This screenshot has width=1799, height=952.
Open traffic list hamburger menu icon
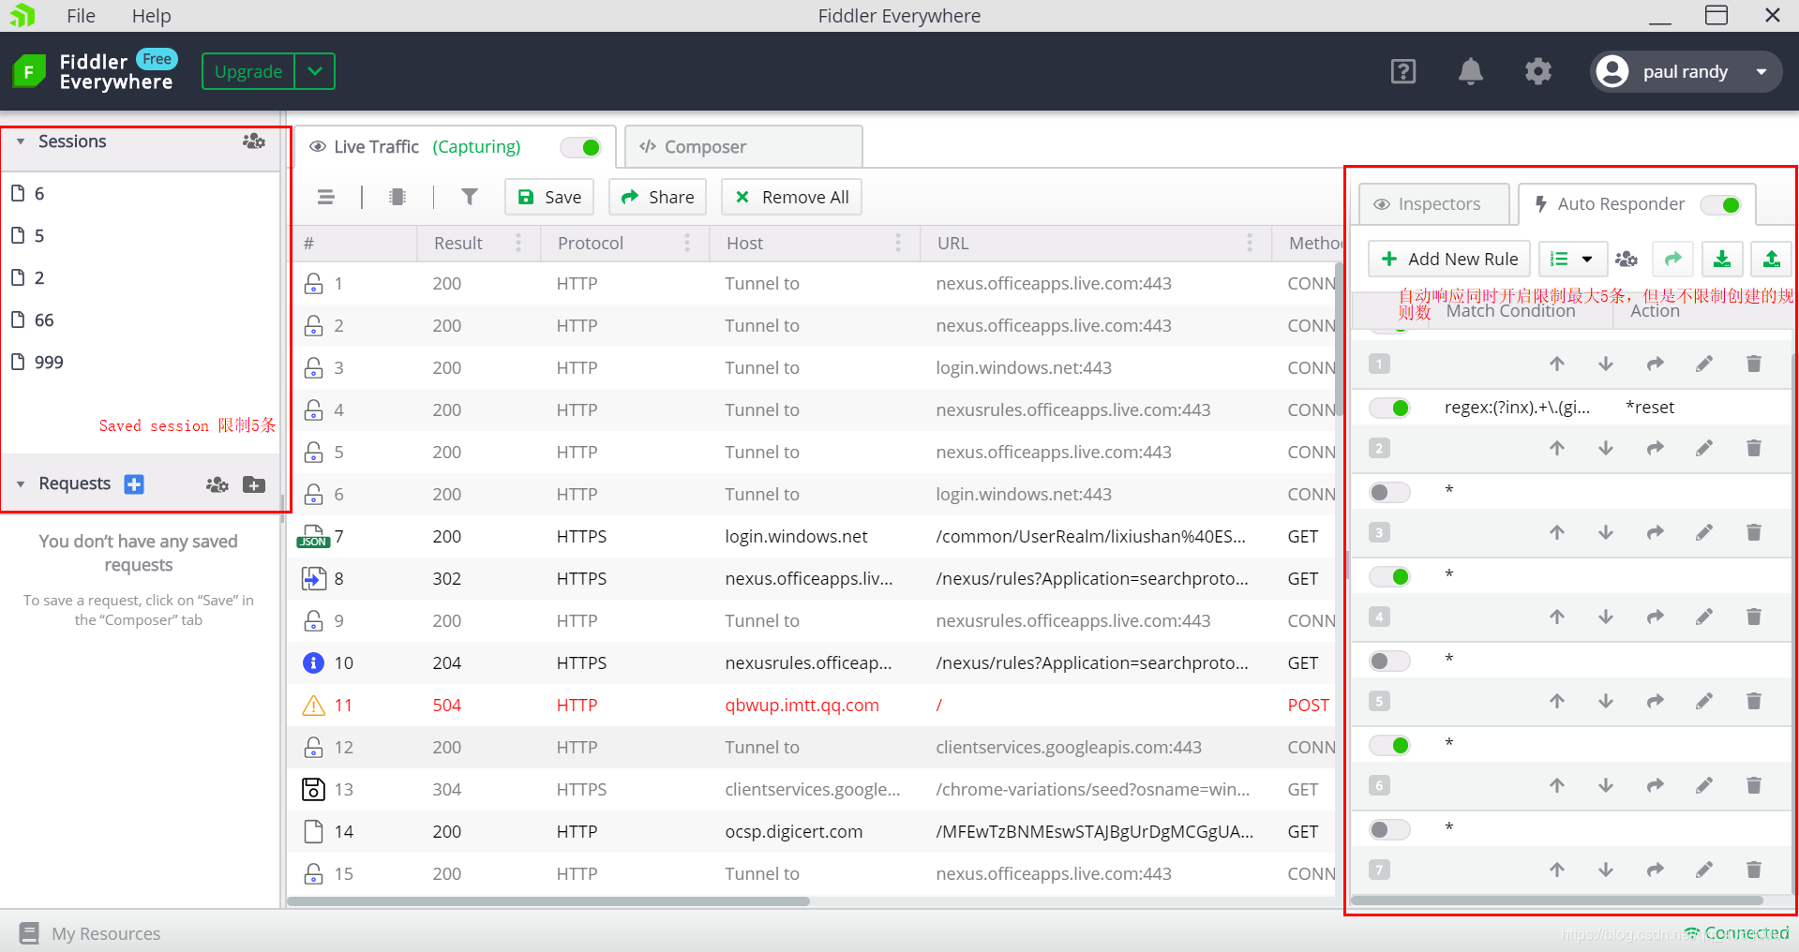[x=325, y=197]
